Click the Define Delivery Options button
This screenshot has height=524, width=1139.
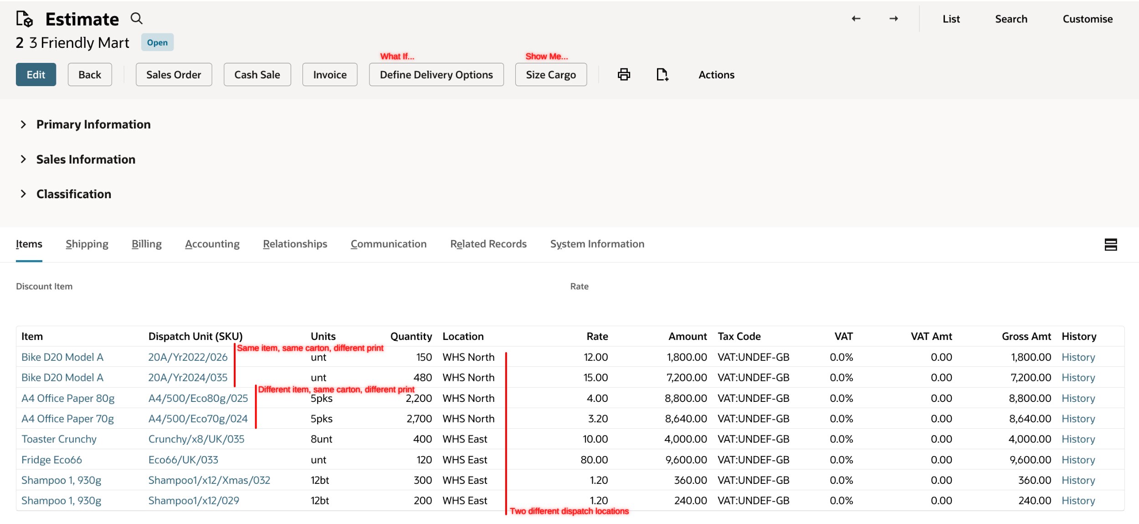(x=436, y=75)
